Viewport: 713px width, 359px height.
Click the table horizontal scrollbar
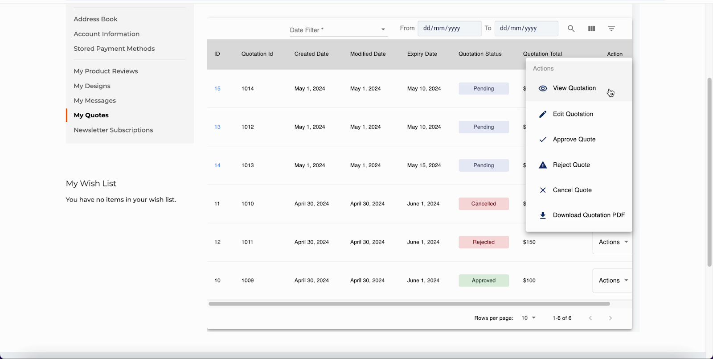pyautogui.click(x=409, y=304)
